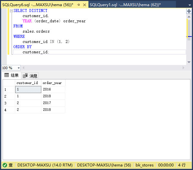Click the editor split window icon
This screenshot has width=193, height=170.
pyautogui.click(x=189, y=11)
